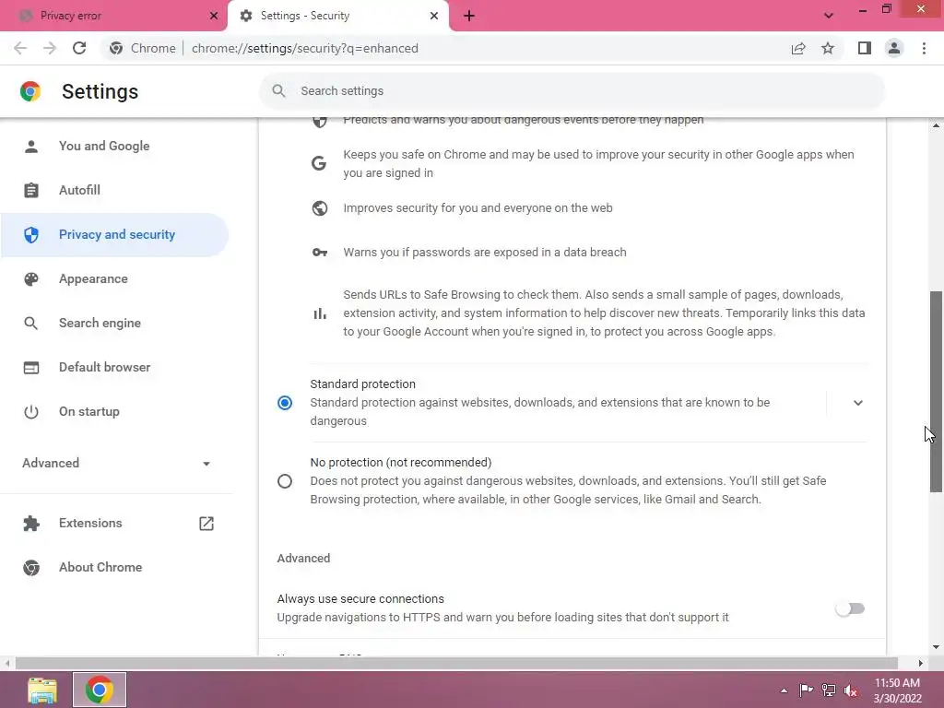Click the Advanced heading text
Image resolution: width=944 pixels, height=708 pixels.
[303, 558]
